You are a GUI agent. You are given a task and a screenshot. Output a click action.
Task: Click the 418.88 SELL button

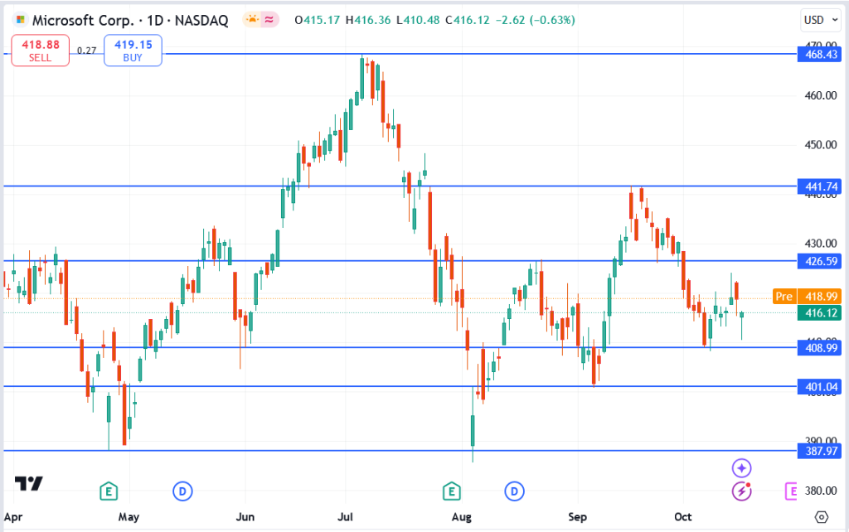(x=41, y=51)
